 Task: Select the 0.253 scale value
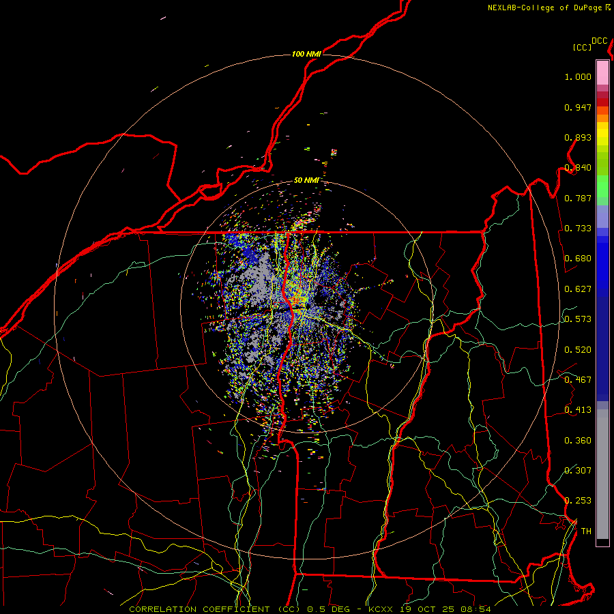[x=578, y=501]
